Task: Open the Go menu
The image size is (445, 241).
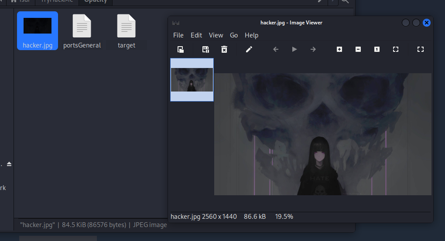Action: click(234, 35)
